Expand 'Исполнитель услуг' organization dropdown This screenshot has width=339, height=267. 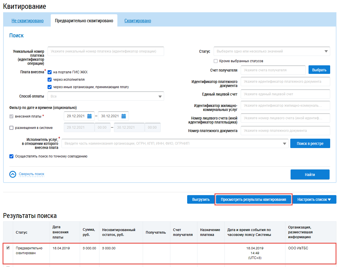284,143
